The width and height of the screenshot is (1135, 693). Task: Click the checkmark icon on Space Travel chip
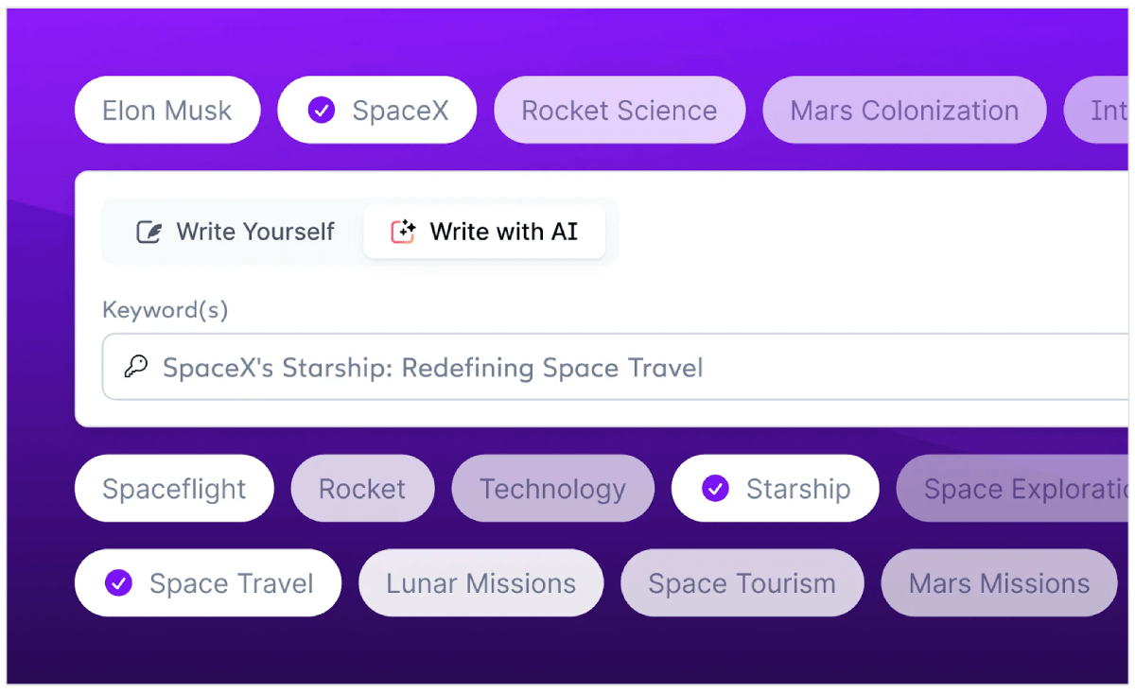pos(117,582)
